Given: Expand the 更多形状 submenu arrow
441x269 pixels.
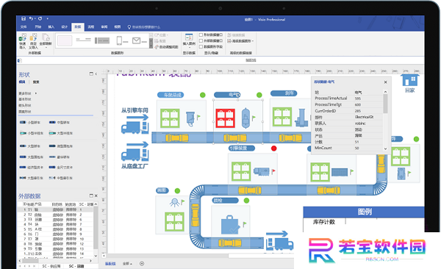Looking at the screenshot, I should click(36, 93).
